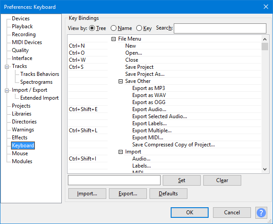The height and width of the screenshot is (224, 273).
Task: Select the Name view radio button
Action: pyautogui.click(x=113, y=28)
